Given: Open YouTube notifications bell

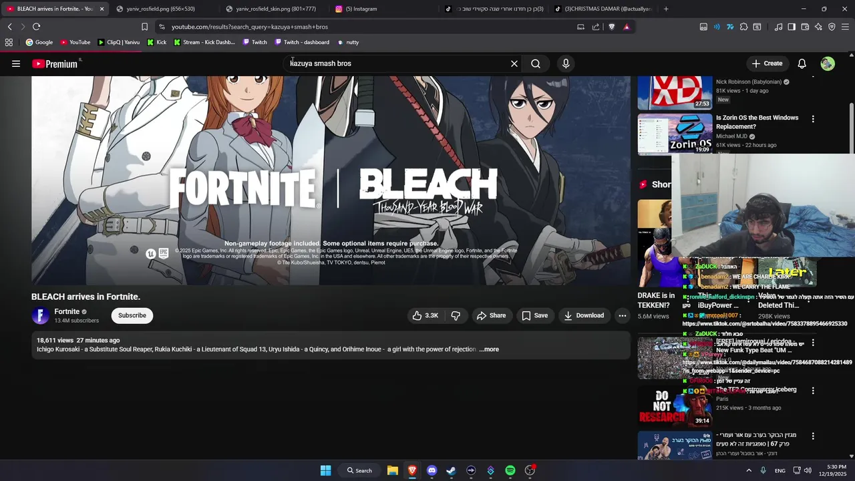Looking at the screenshot, I should click(802, 63).
